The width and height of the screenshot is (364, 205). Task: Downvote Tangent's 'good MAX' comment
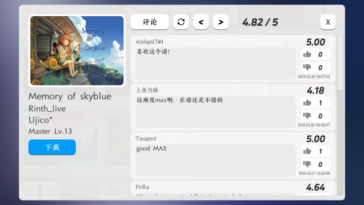[315, 164]
